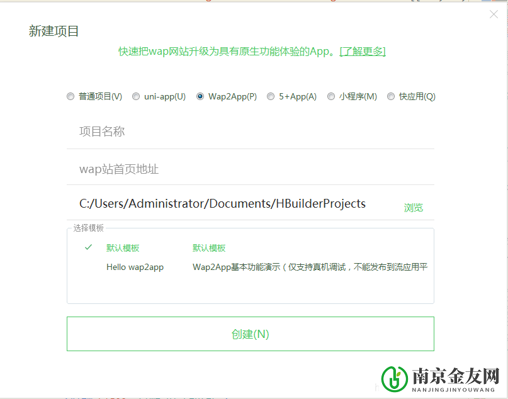
Task: Select the Wap2App(P) radio option
Action: 200,96
